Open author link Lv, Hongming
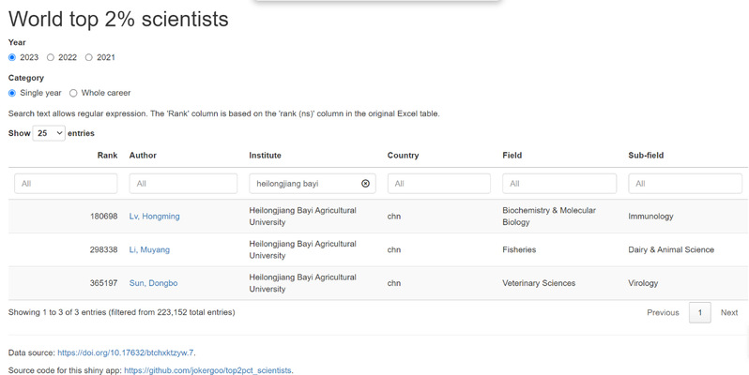Screen dimensions: 749x375 click(x=154, y=217)
